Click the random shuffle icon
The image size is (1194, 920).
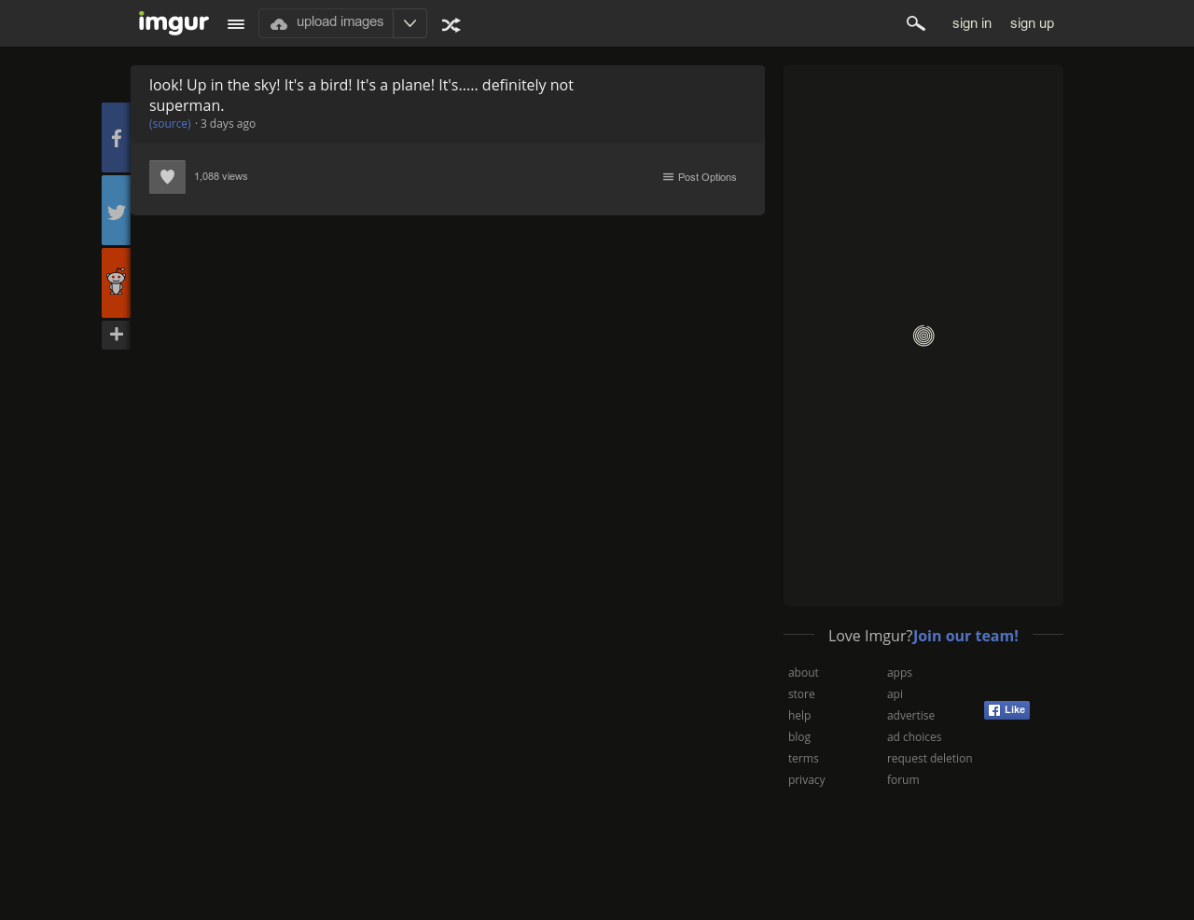[451, 25]
